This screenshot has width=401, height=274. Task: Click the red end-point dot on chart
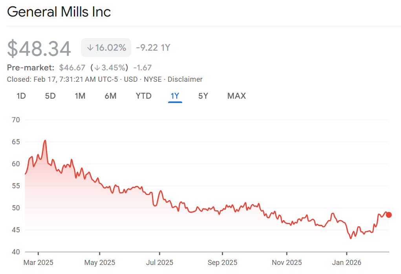pos(389,215)
